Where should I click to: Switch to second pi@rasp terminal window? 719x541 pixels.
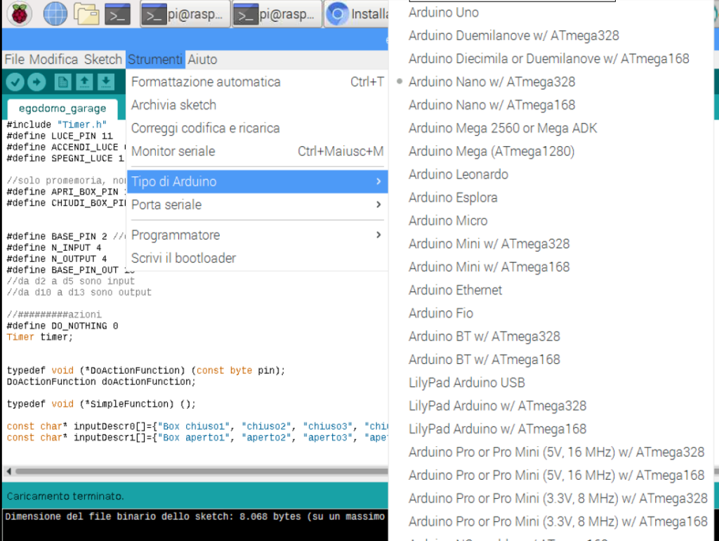277,15
